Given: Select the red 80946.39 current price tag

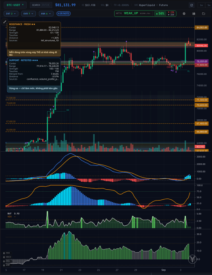Looking at the screenshot, I should pyautogui.click(x=202, y=46).
